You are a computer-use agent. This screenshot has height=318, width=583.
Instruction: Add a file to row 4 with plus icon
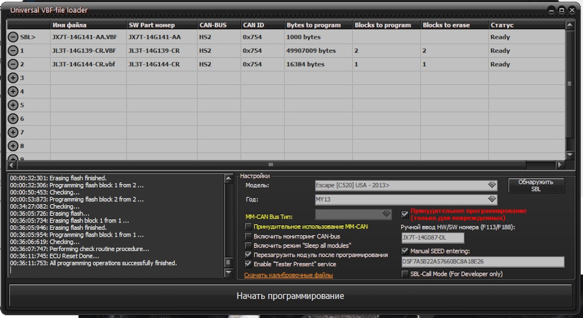coord(13,92)
